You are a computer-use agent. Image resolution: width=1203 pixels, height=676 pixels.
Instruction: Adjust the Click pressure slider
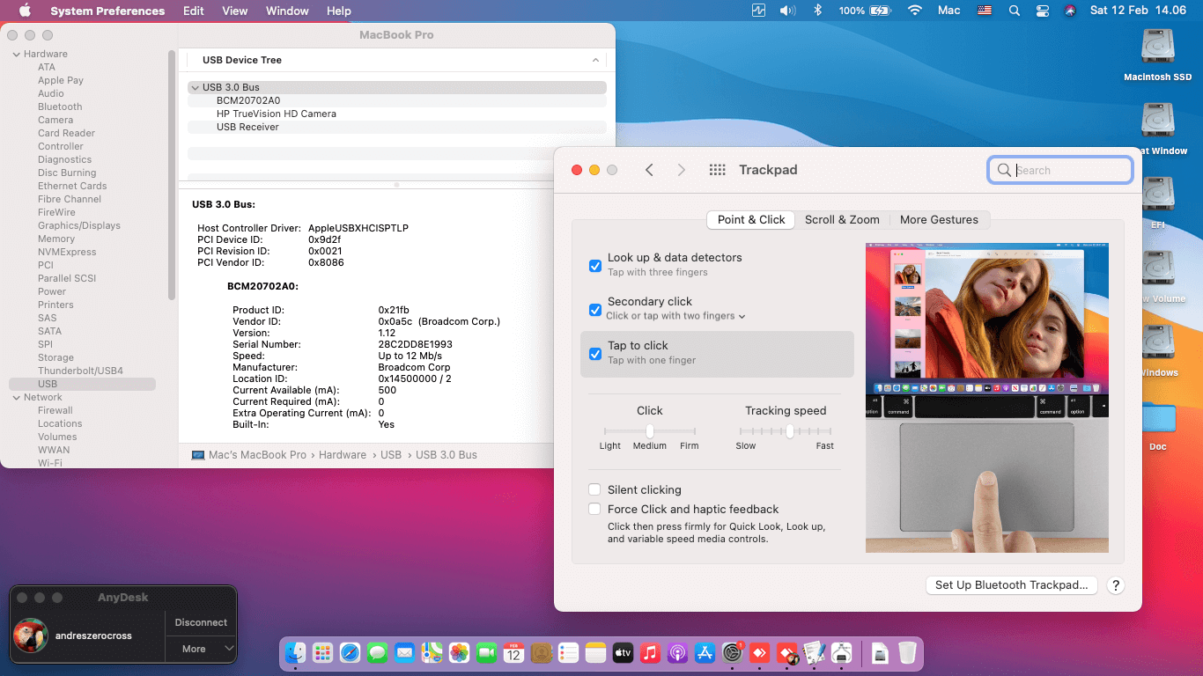pos(650,431)
